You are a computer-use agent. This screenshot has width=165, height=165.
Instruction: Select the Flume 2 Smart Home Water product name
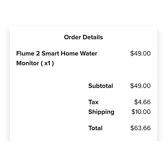57,54
